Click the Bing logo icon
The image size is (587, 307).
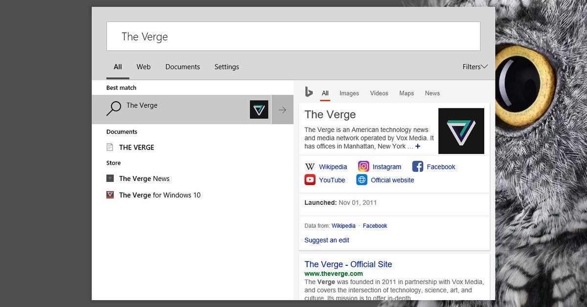pos(309,92)
